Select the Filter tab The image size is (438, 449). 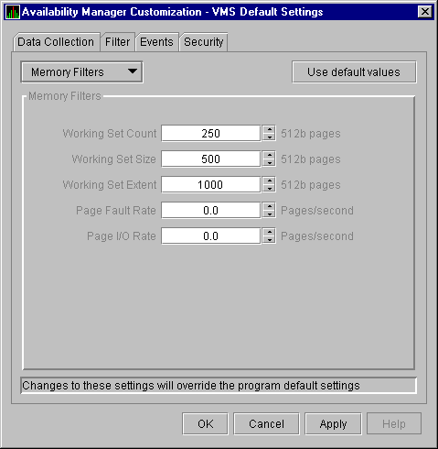tap(118, 42)
